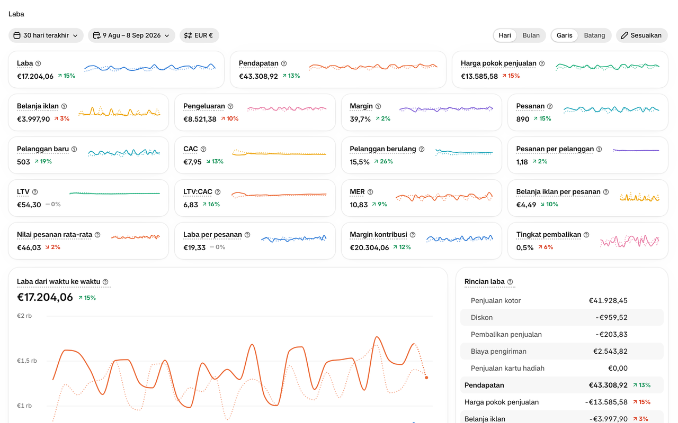Click the Diskon row value -€959,52
Viewport: 678px width, 423px height.
click(611, 317)
